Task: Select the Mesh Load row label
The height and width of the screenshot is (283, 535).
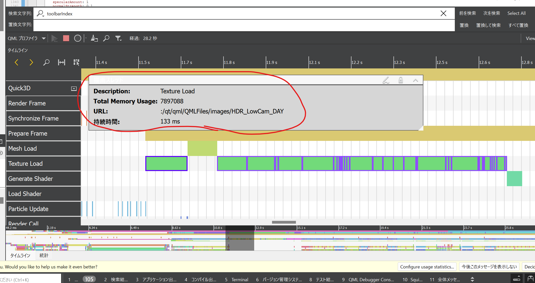Action: point(43,148)
